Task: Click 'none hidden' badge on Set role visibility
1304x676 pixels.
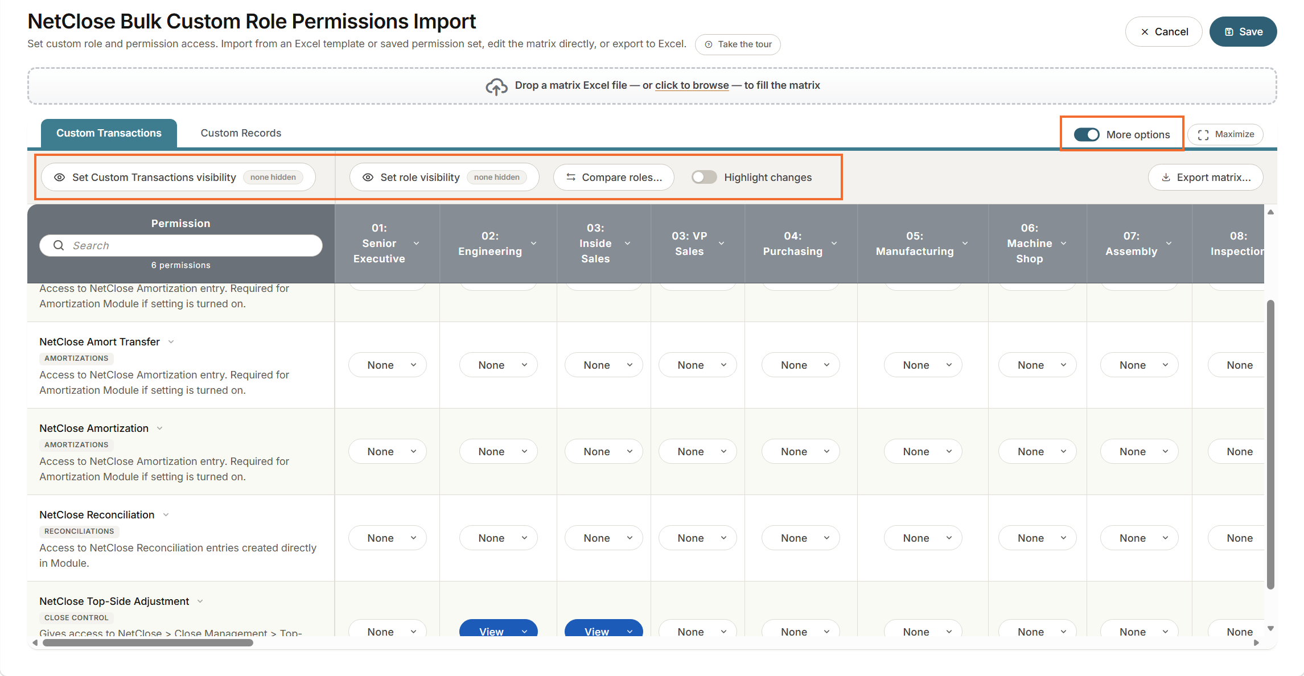Action: tap(497, 178)
